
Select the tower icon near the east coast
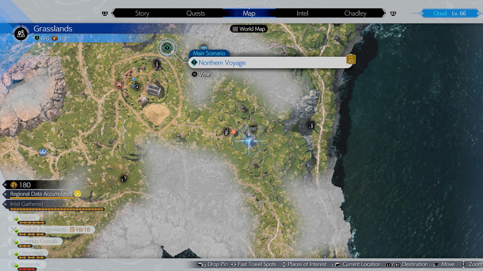pyautogui.click(x=312, y=124)
